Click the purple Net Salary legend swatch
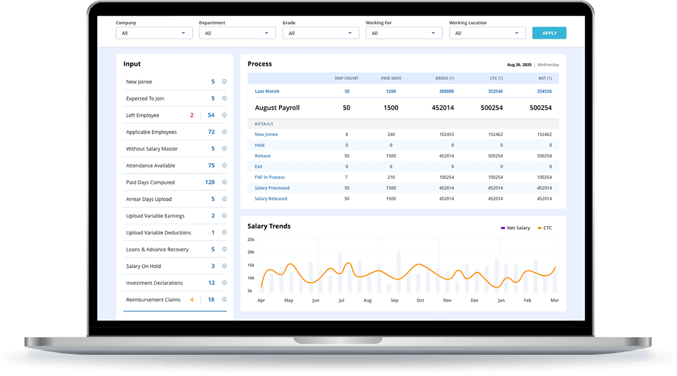The width and height of the screenshot is (677, 376). 504,228
